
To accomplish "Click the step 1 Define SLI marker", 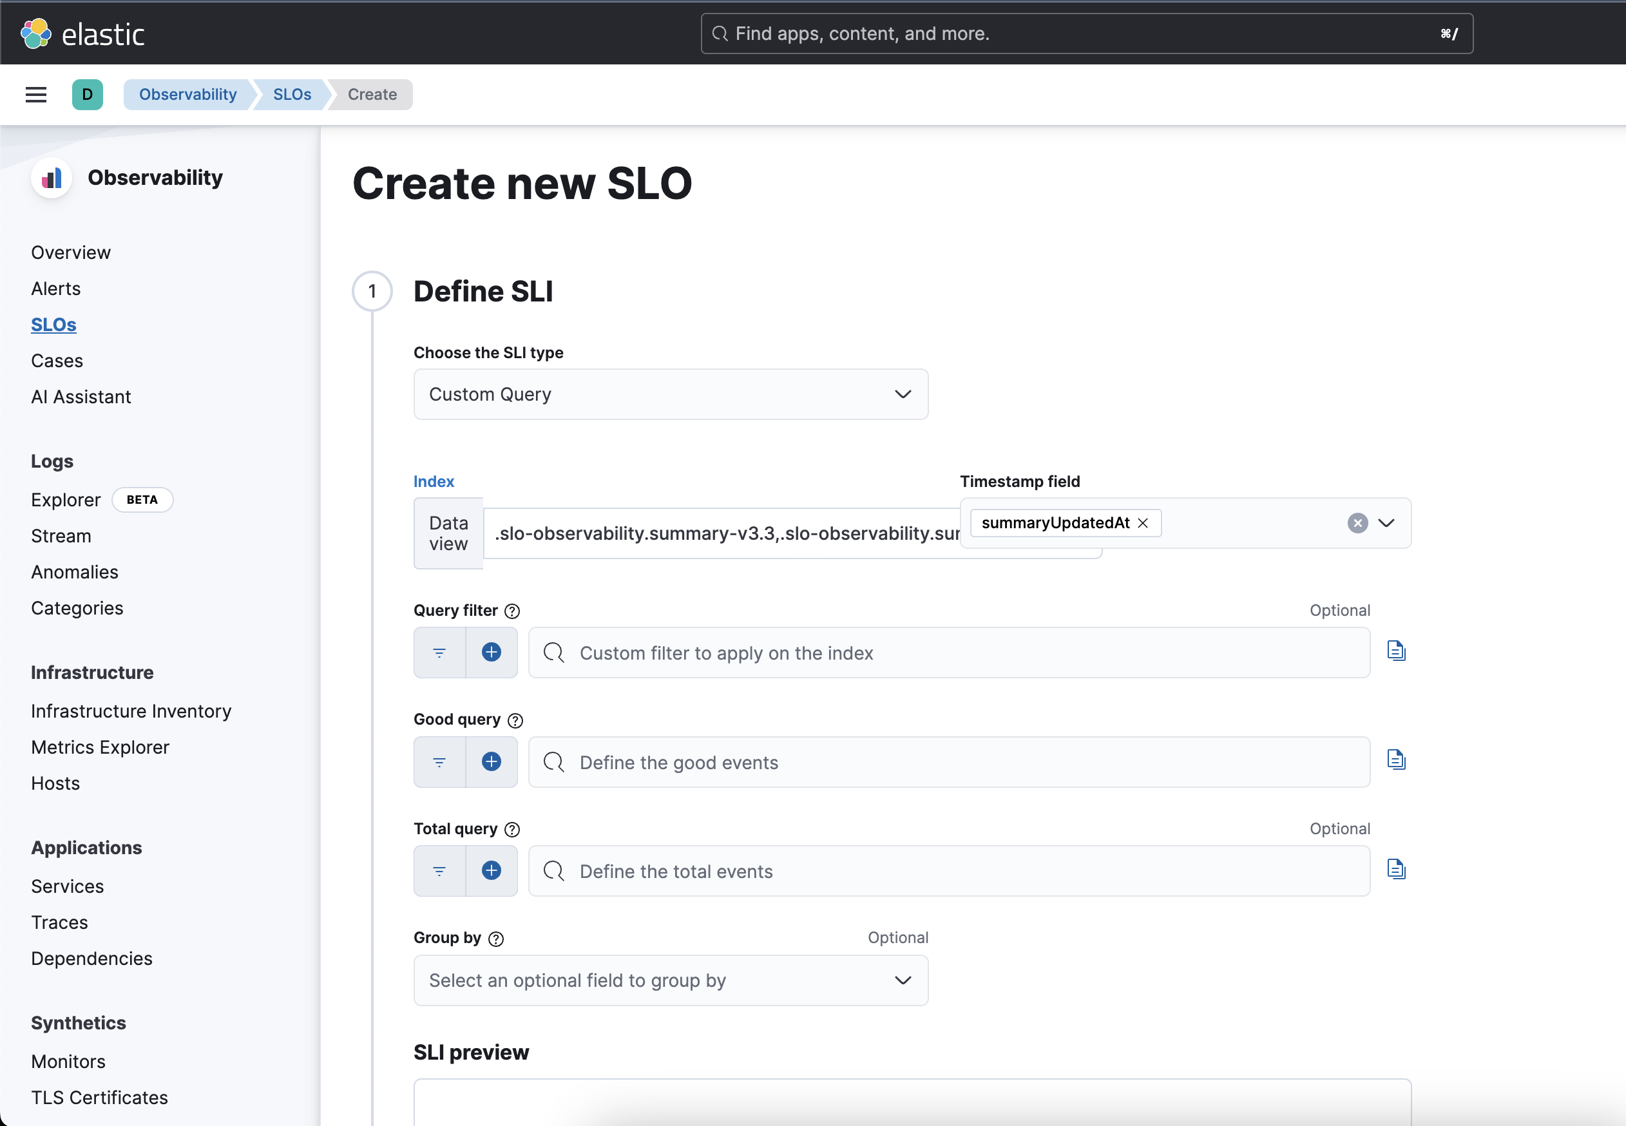I will 372,291.
